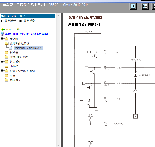The image size is (155, 147).
Task: Select the HVAC tree label
Action: pyautogui.click(x=14, y=66)
